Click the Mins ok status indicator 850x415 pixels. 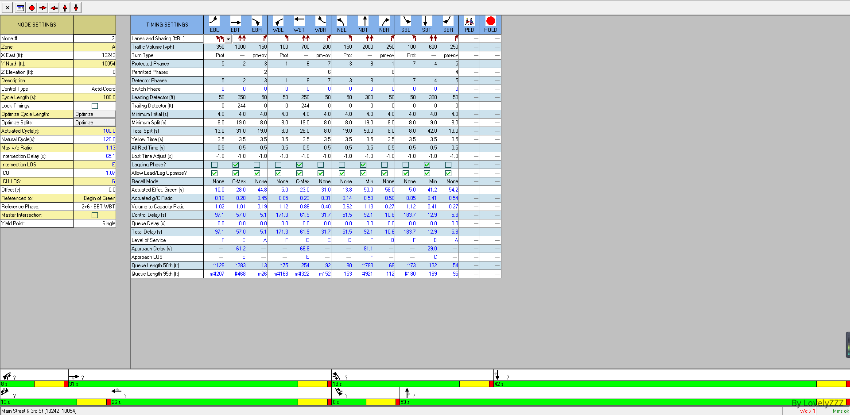coord(840,411)
